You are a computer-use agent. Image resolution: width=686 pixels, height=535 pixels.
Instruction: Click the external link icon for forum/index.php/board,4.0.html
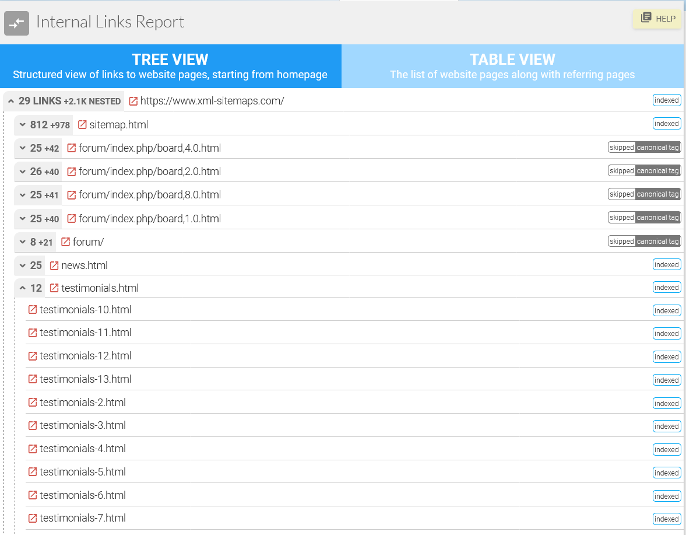(x=71, y=148)
